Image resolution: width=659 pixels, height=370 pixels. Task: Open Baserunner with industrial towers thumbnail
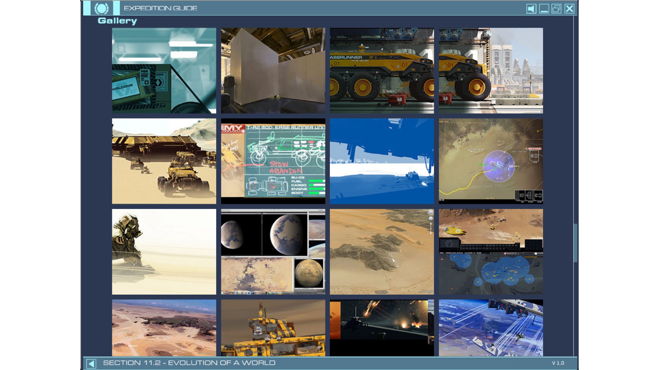pos(491,71)
